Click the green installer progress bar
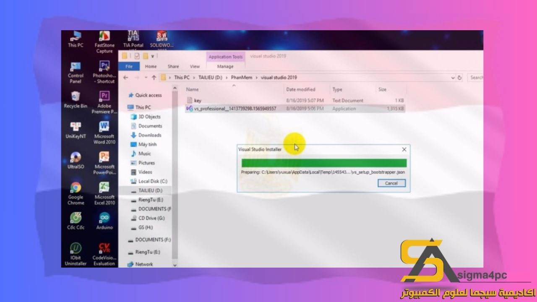 click(324, 163)
